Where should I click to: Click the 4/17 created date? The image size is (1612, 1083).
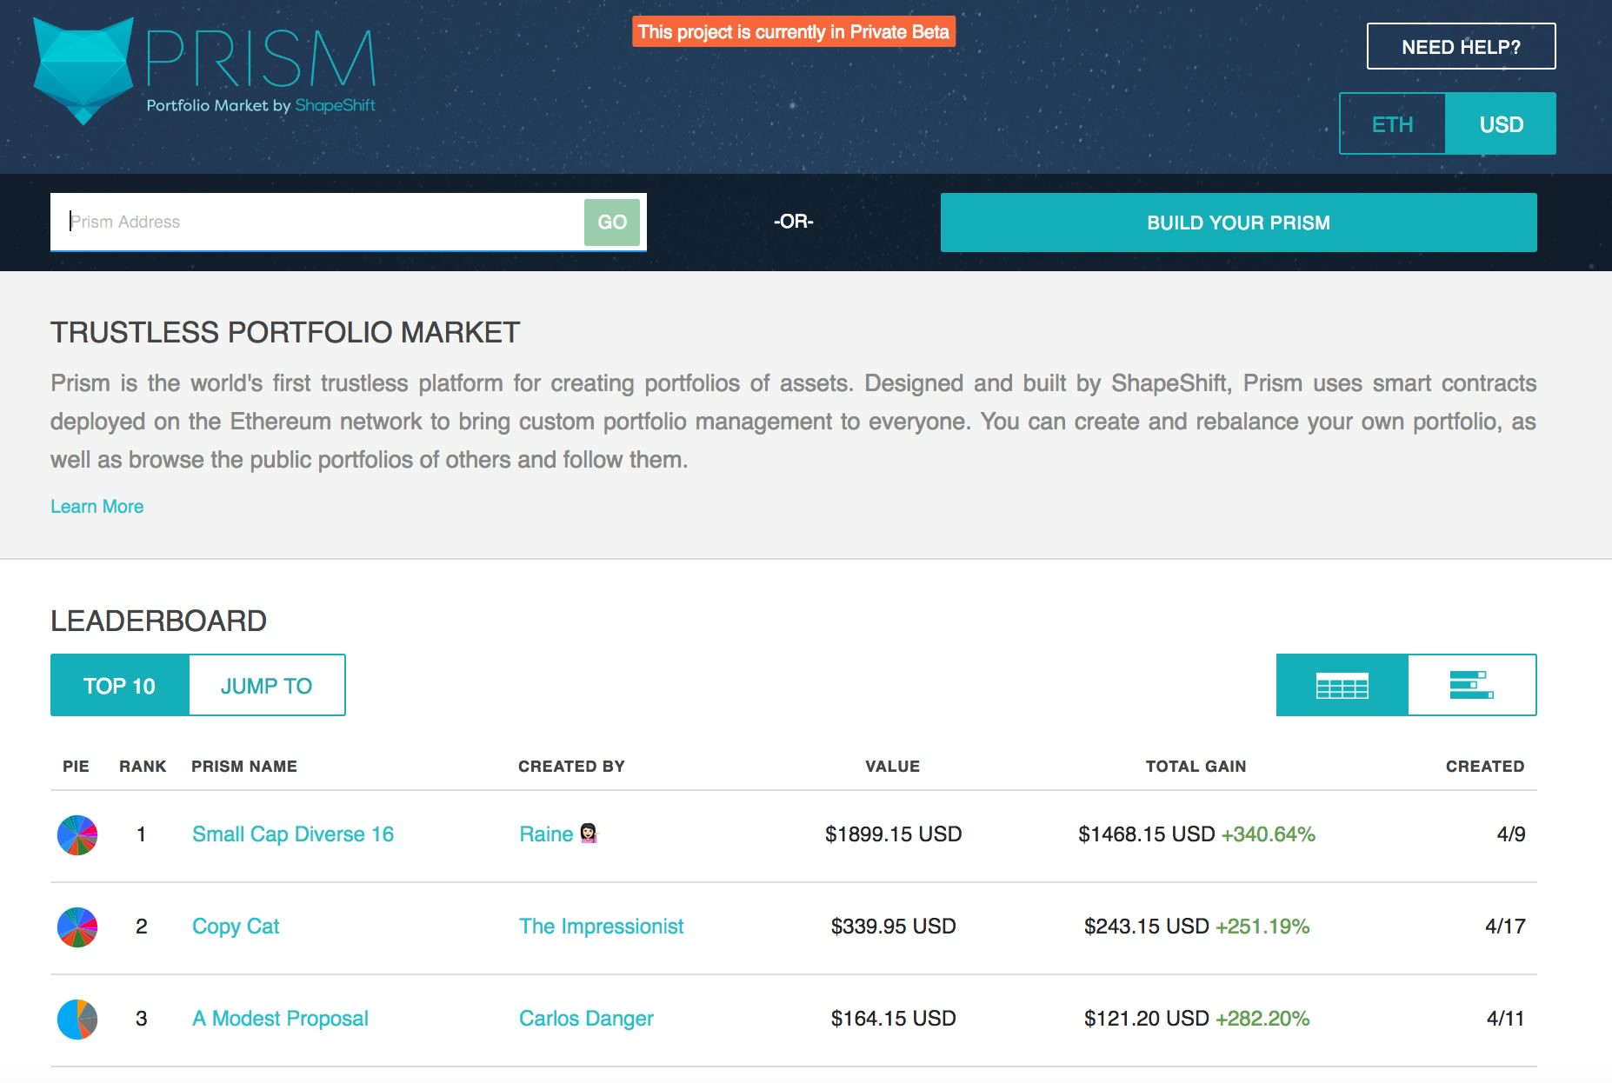pyautogui.click(x=1505, y=927)
